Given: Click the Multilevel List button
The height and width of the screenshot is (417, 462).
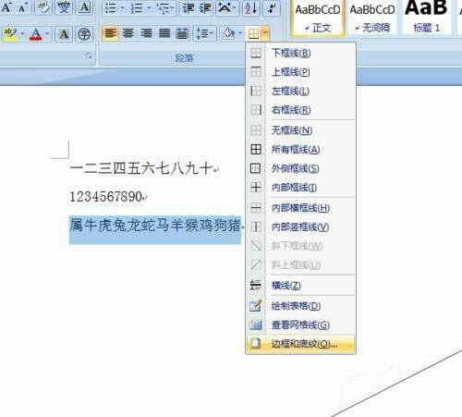Looking at the screenshot, I should pos(164,8).
